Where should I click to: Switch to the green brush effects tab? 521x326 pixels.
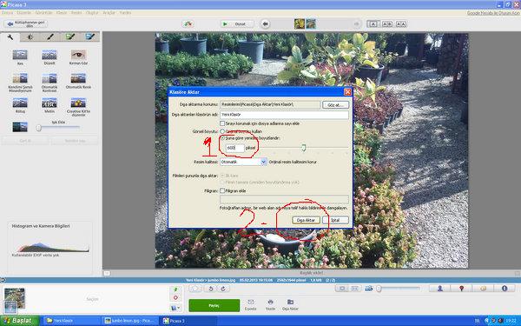point(70,37)
